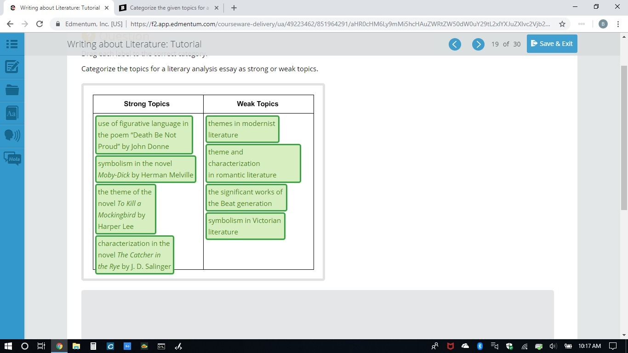628x353 pixels.
Task: Close the Writing about Literature tab
Action: click(x=107, y=8)
